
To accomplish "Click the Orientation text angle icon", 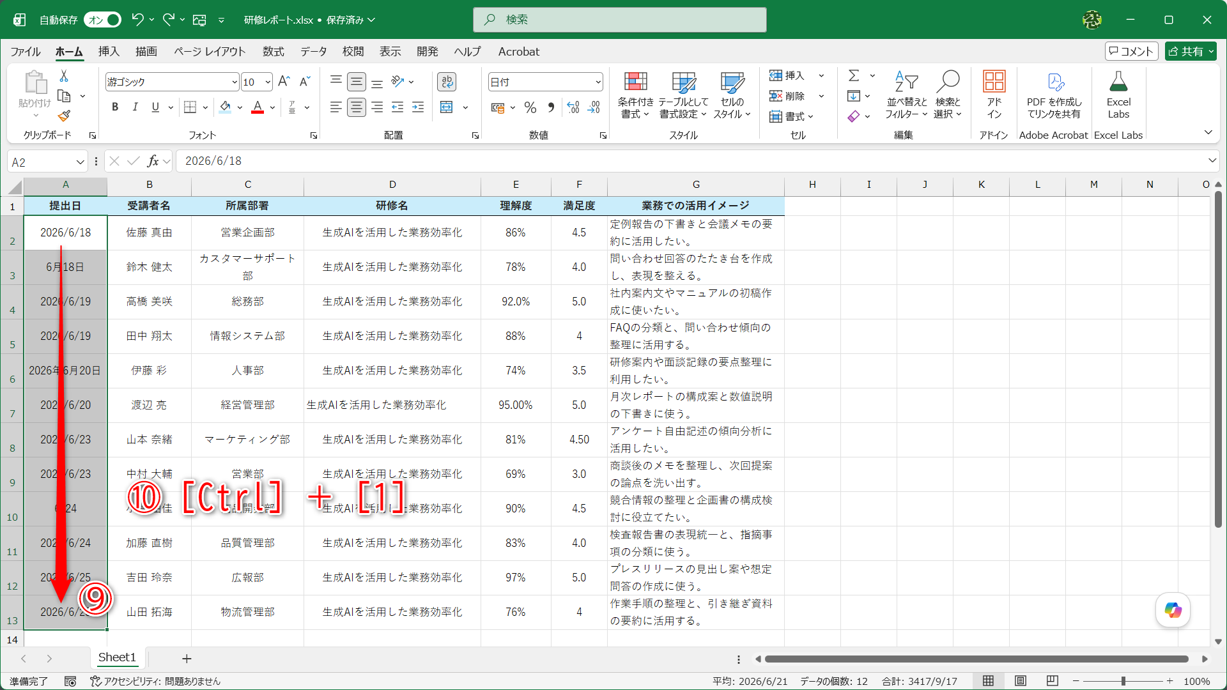I will [x=397, y=81].
